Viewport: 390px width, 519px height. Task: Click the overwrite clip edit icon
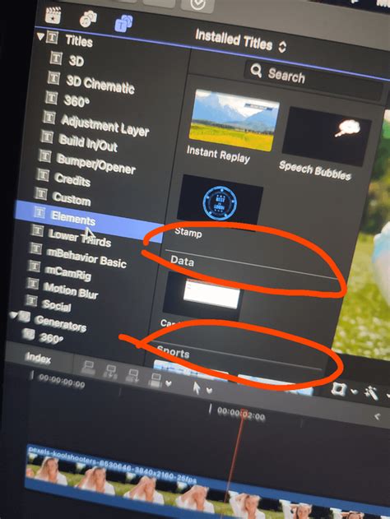(155, 380)
